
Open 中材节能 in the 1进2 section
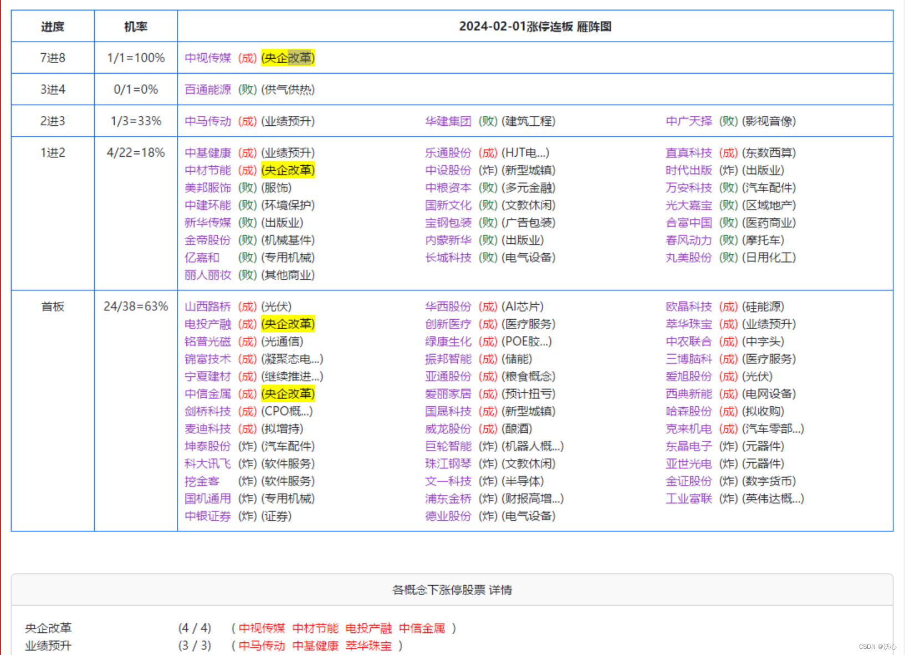pos(208,170)
